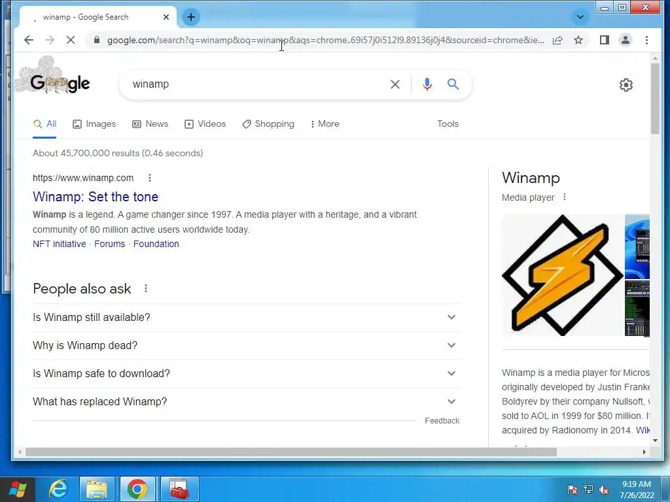Open the Forums sitelink
The image size is (670, 502).
[x=110, y=244]
